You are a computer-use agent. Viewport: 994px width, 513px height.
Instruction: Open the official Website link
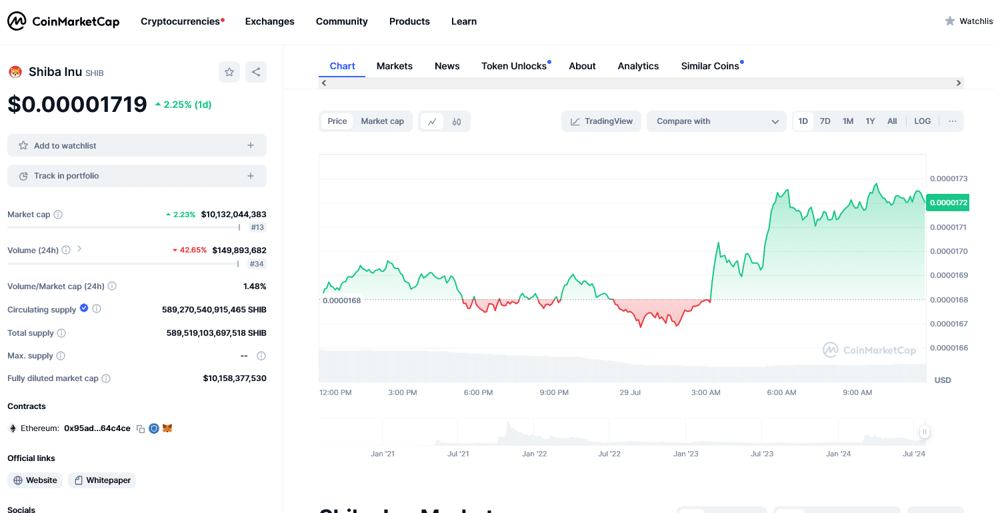pyautogui.click(x=35, y=480)
